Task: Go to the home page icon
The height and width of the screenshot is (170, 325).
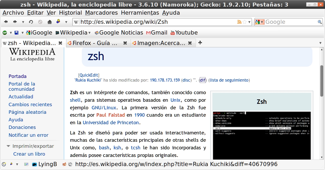Action: point(50,22)
